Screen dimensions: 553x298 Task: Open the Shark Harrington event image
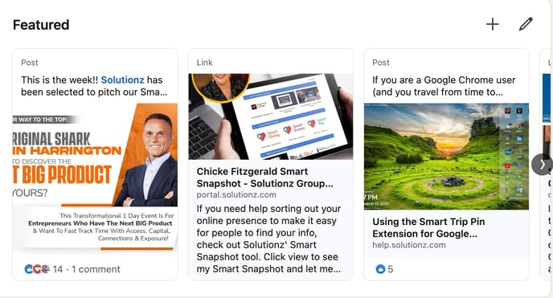(x=95, y=178)
